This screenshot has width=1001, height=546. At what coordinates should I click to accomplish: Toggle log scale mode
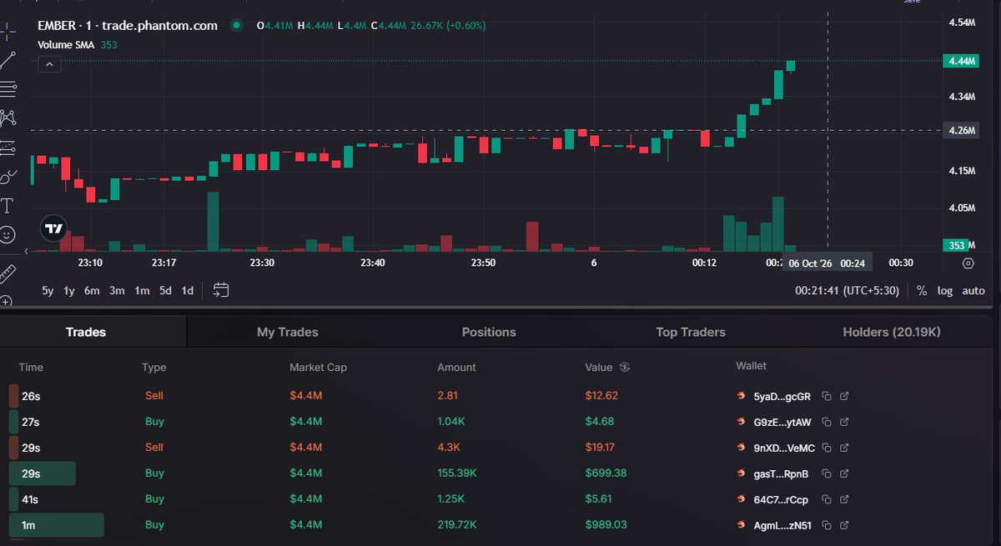(944, 291)
